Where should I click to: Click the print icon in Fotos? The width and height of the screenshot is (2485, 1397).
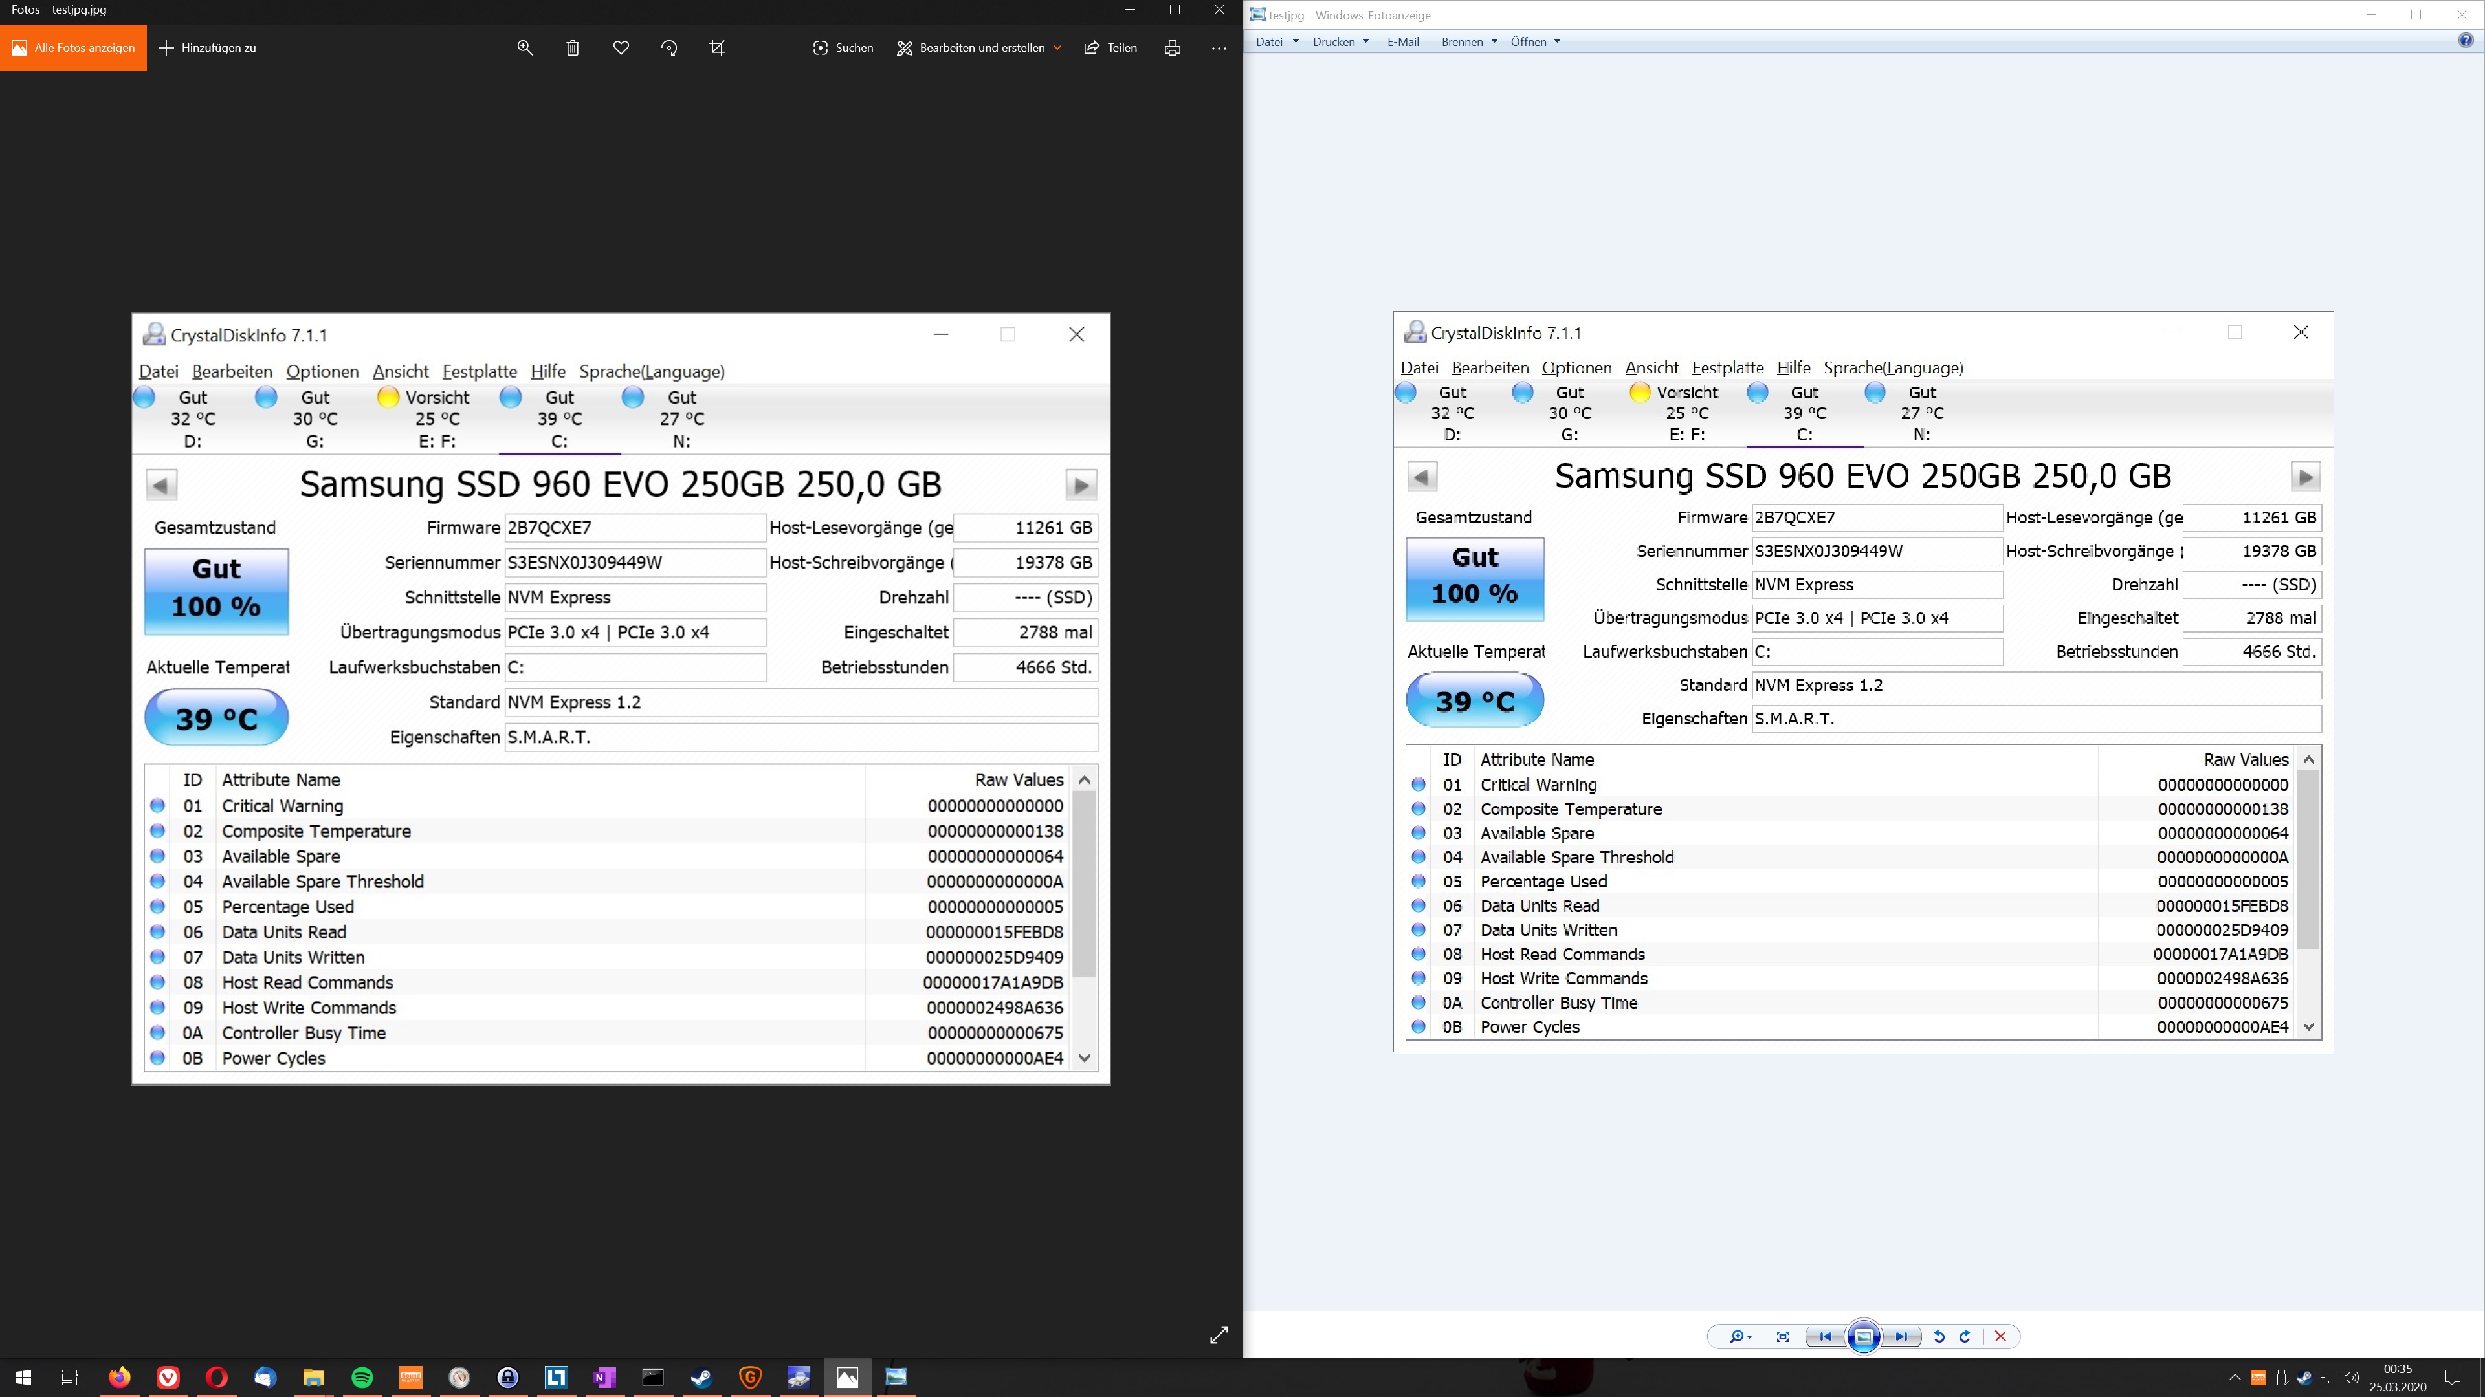pos(1172,47)
